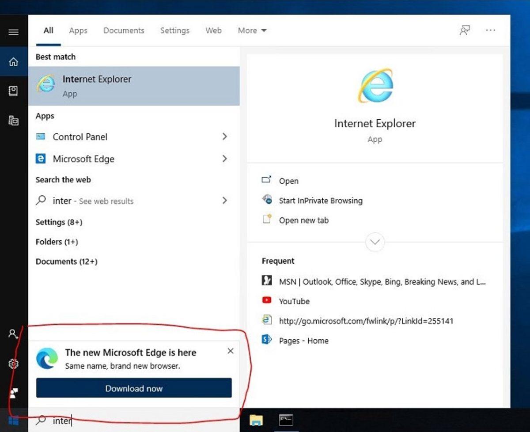The width and height of the screenshot is (530, 432).
Task: Expand web results for inter
Action: click(225, 200)
